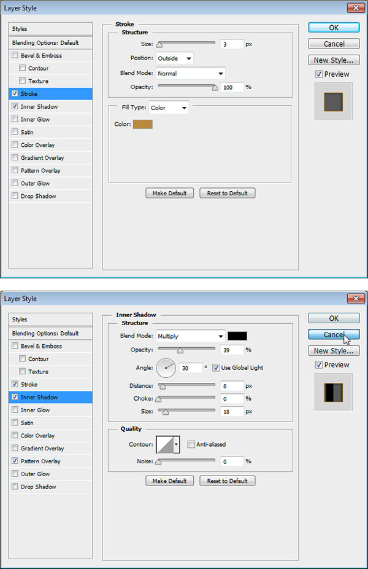Click the Distance slider handle
368x569 pixels.
[x=163, y=387]
